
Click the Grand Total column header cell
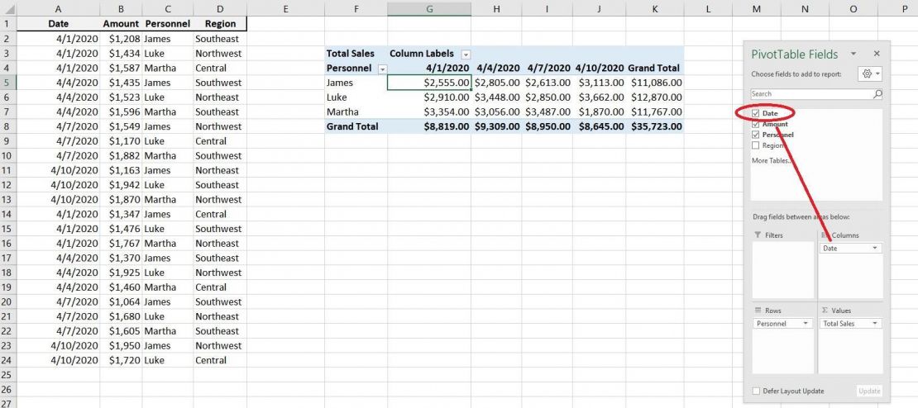(654, 68)
